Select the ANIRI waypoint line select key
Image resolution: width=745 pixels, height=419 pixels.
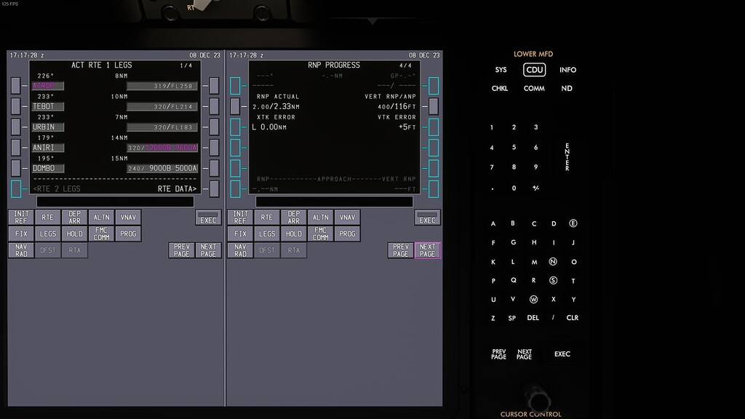pyautogui.click(x=15, y=147)
